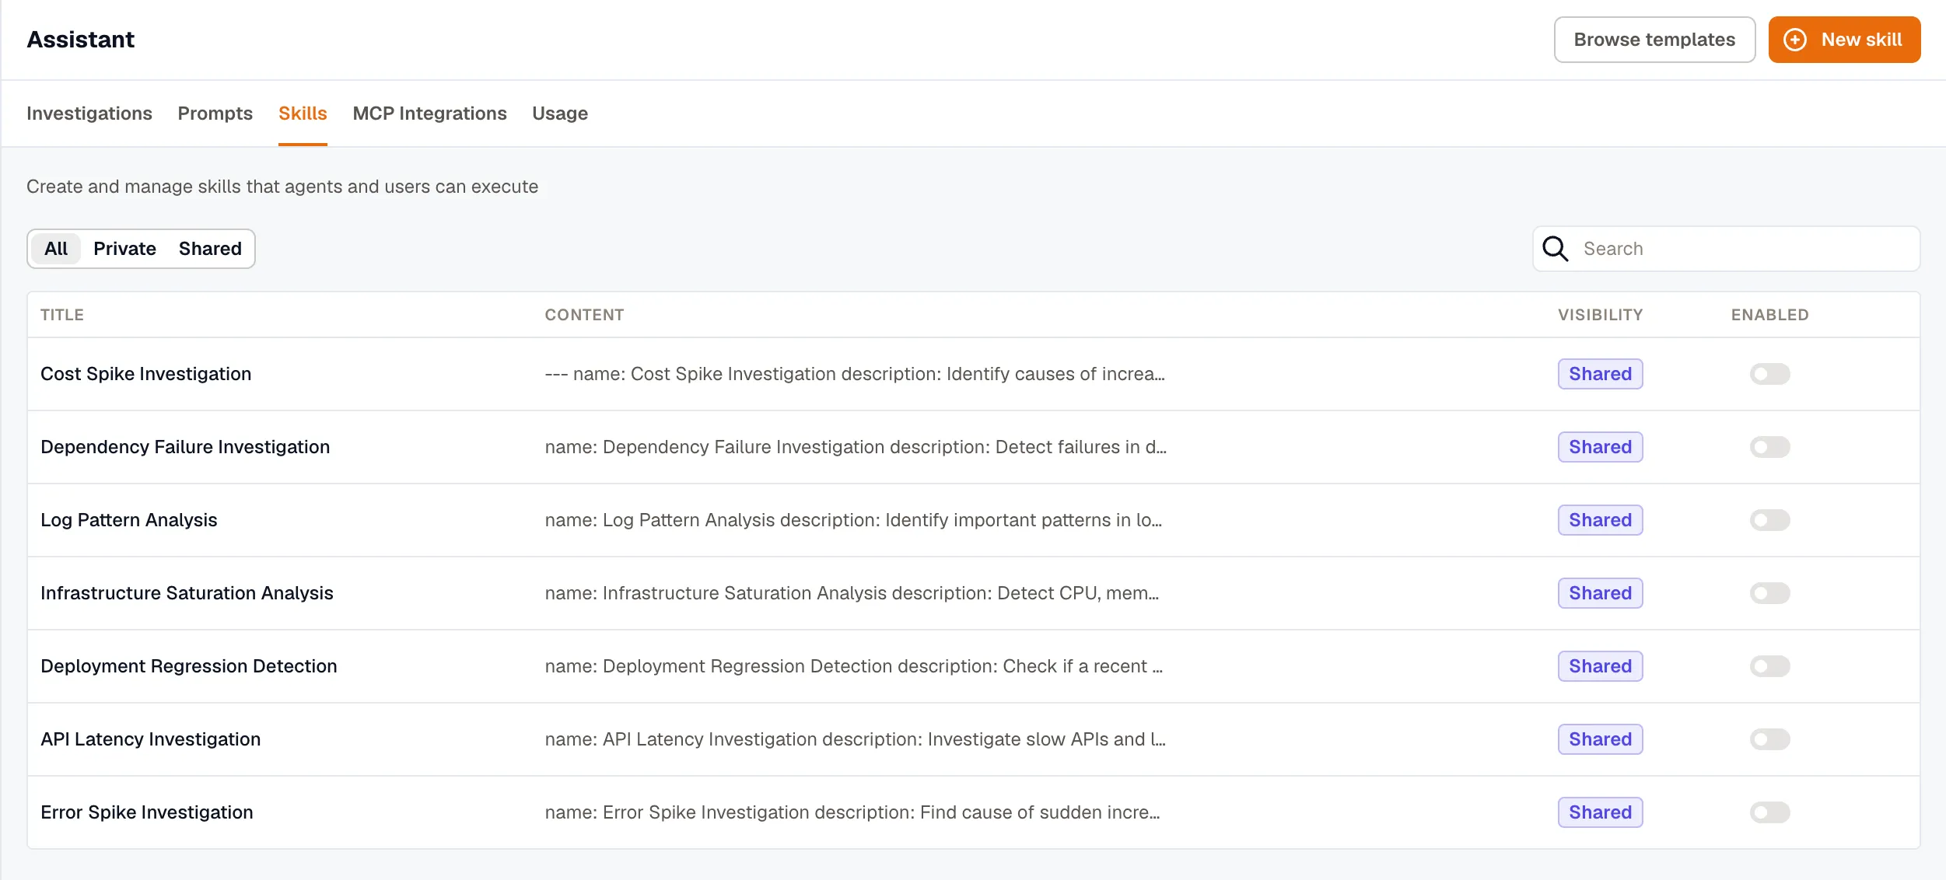Switch to the Prompts tab
Image resolution: width=1946 pixels, height=880 pixels.
click(x=215, y=113)
